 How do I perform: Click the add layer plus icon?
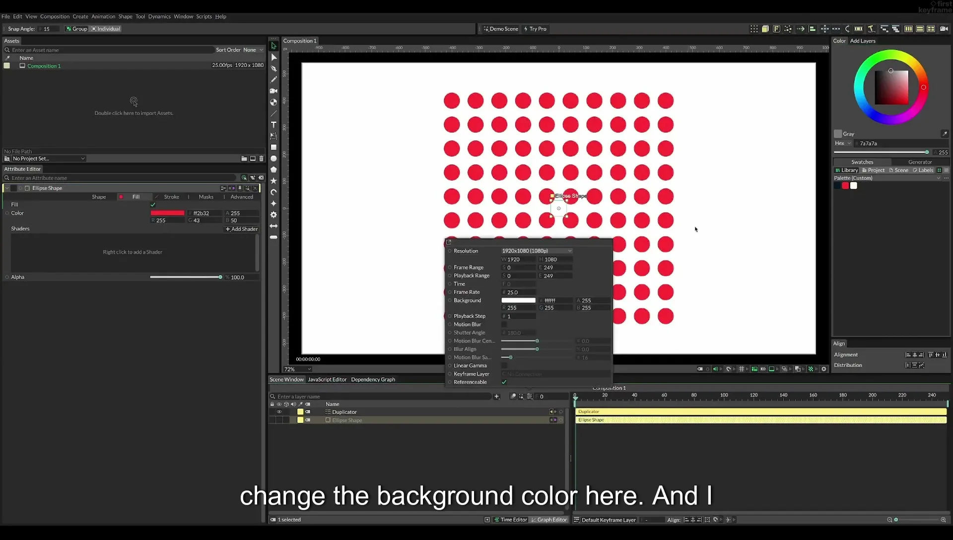tap(496, 397)
